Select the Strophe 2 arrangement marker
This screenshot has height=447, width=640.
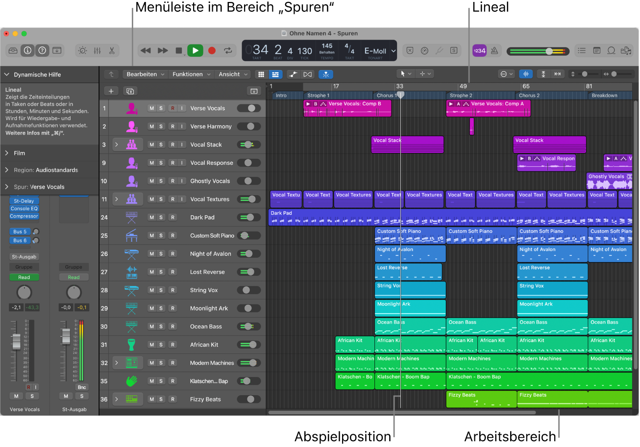pyautogui.click(x=481, y=96)
